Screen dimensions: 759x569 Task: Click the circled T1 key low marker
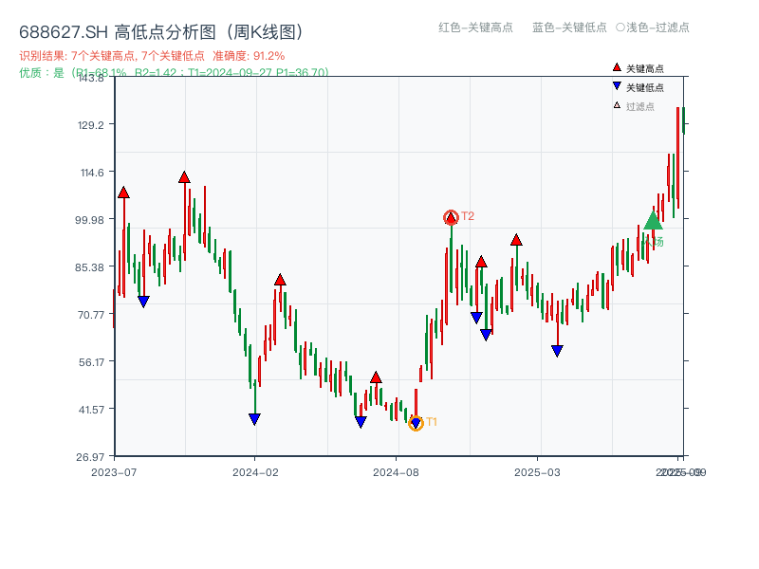click(416, 423)
